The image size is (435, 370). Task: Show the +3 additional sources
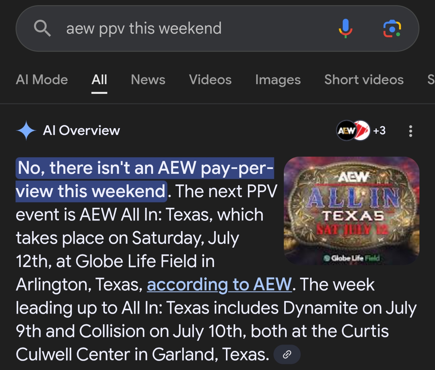(x=379, y=130)
